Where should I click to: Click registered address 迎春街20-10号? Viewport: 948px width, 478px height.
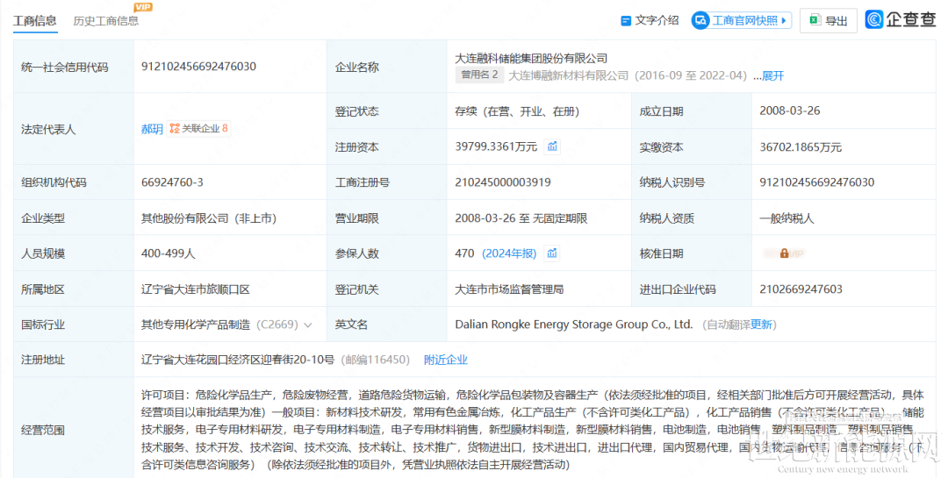pos(238,360)
